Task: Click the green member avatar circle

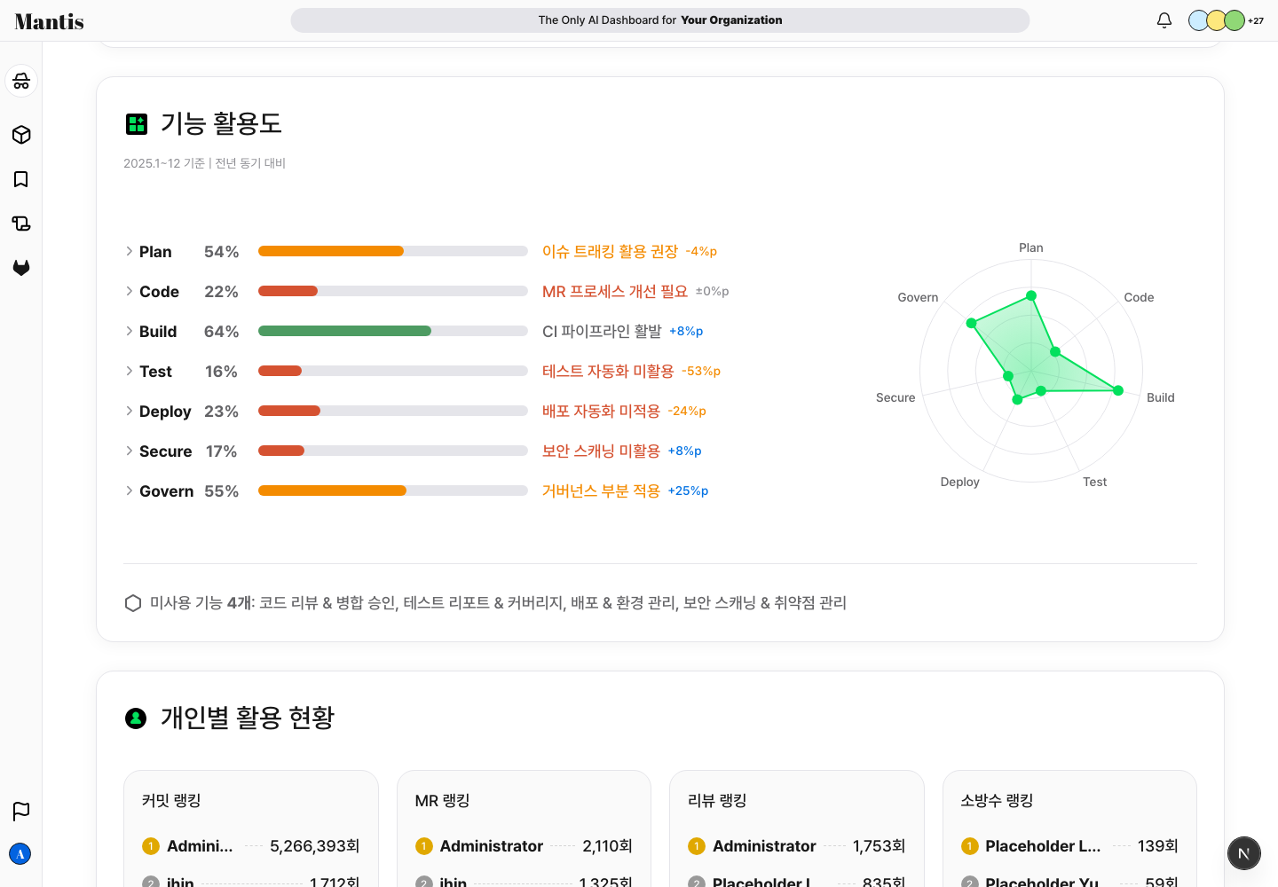Action: [1235, 20]
